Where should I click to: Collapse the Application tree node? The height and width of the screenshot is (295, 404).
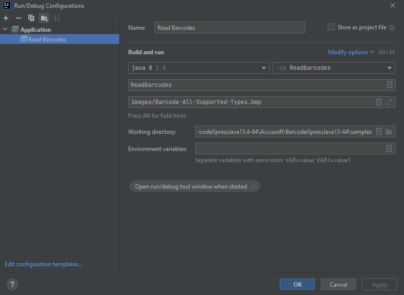tap(4, 29)
